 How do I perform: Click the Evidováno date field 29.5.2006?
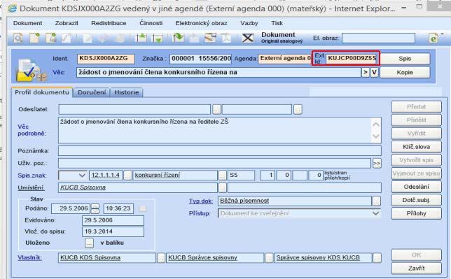pyautogui.click(x=113, y=220)
